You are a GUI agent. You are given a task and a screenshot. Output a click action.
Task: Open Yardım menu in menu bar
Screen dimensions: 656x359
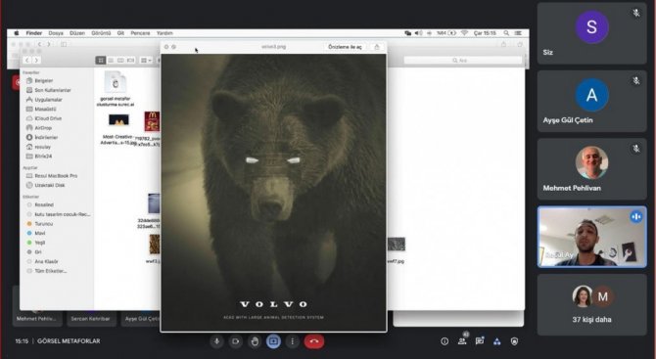click(x=164, y=33)
